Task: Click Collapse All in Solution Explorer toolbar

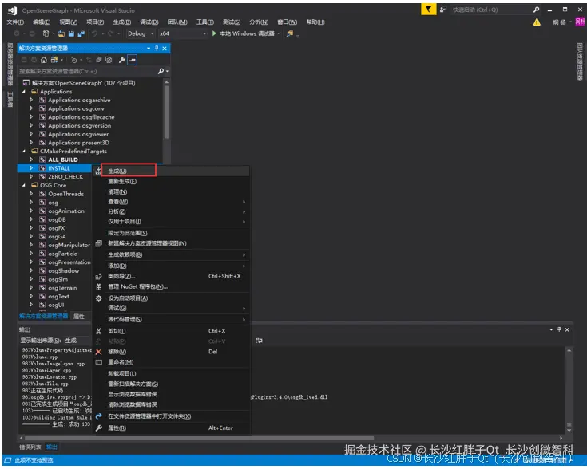Action: click(99, 60)
